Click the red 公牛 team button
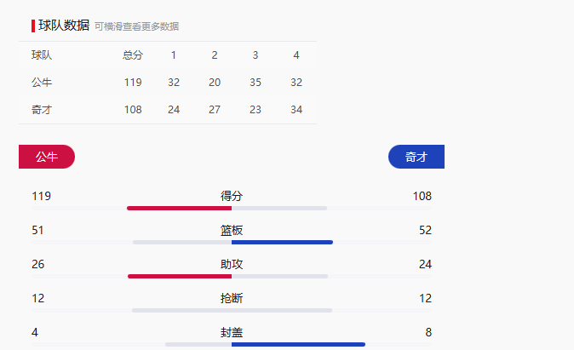The height and width of the screenshot is (350, 574). click(47, 157)
